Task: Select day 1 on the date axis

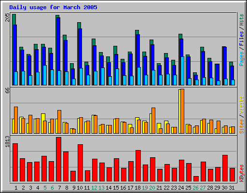Action: pos(16,188)
